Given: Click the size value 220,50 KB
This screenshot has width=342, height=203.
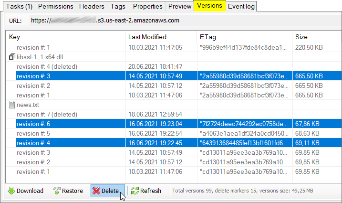Looking at the screenshot, I should tap(309, 47).
